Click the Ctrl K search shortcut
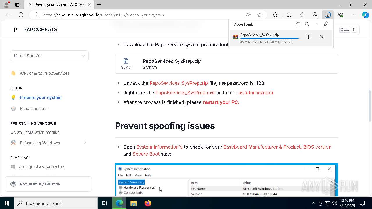 348,30
